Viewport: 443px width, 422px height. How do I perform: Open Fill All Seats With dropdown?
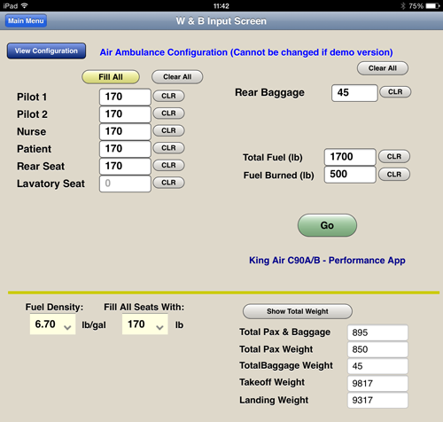[145, 324]
